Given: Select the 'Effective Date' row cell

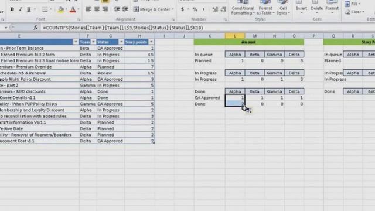Looking at the screenshot, I should click(x=39, y=128).
